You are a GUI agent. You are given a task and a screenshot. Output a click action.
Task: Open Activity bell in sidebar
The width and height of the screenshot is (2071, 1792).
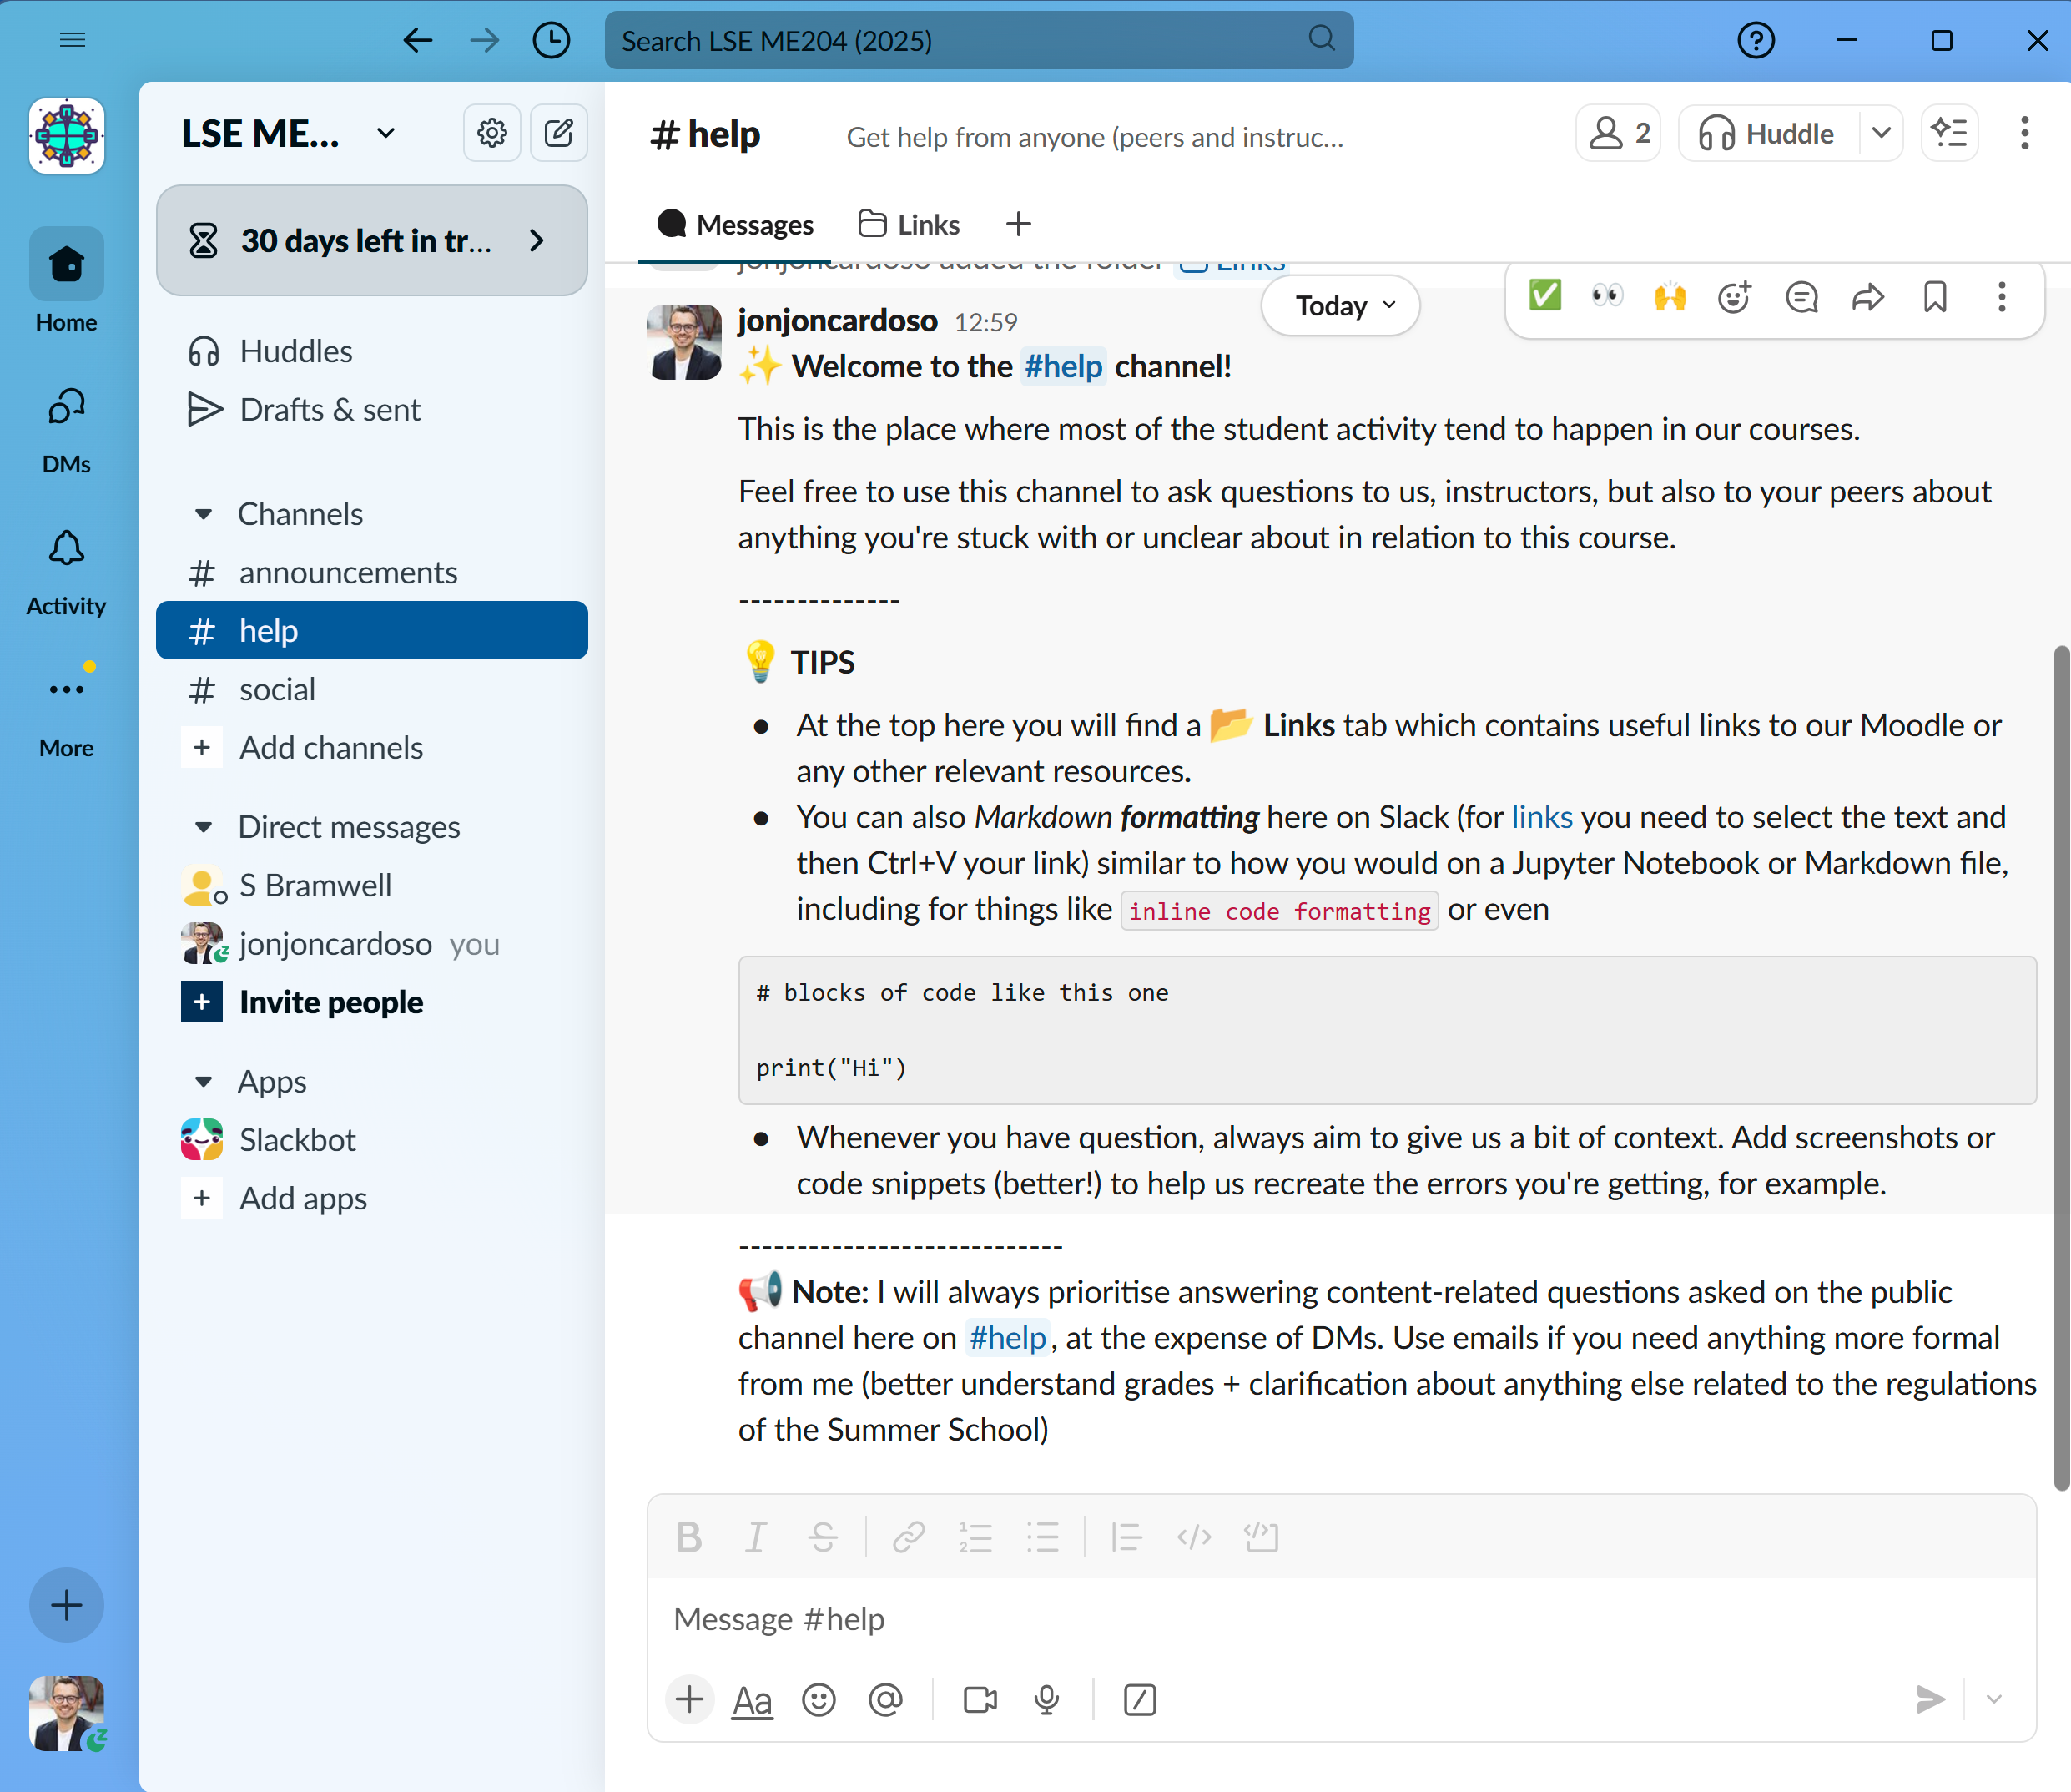pyautogui.click(x=66, y=573)
